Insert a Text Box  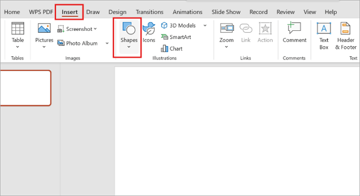(323, 36)
